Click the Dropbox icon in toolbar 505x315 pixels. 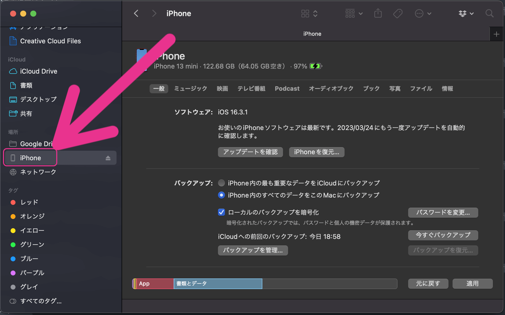(462, 13)
